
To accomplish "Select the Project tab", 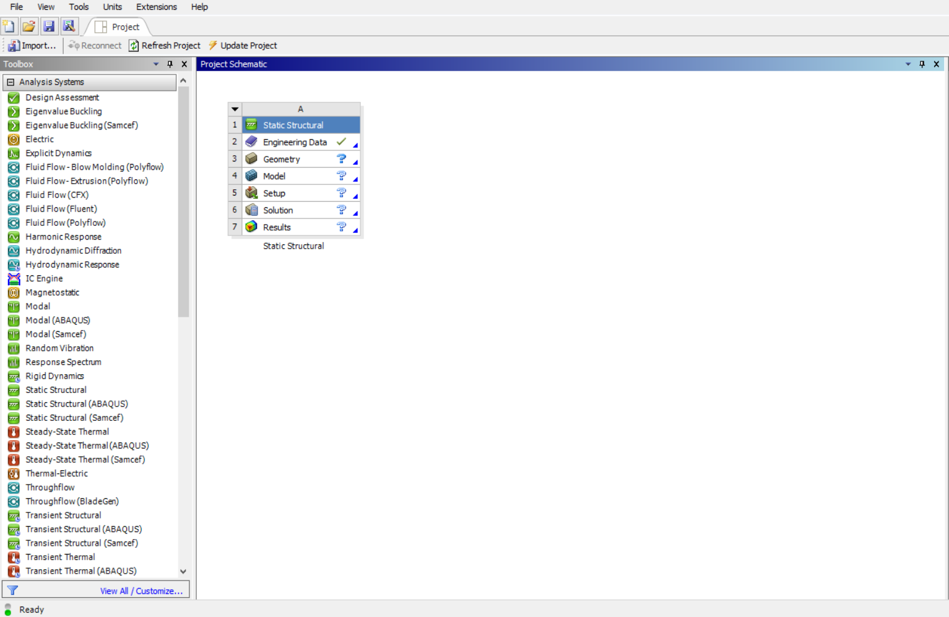I will click(x=118, y=27).
